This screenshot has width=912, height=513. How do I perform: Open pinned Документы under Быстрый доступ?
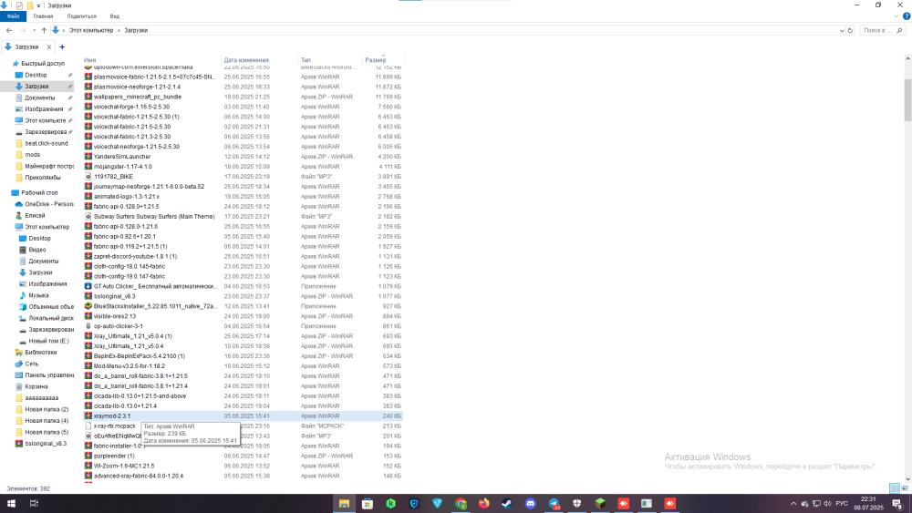point(39,97)
